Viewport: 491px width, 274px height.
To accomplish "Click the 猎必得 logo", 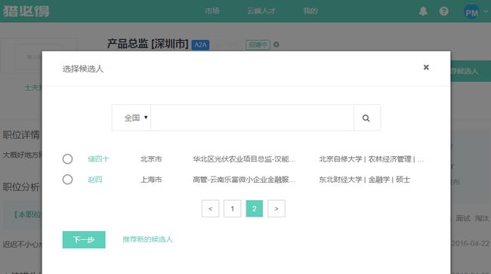I will point(26,11).
